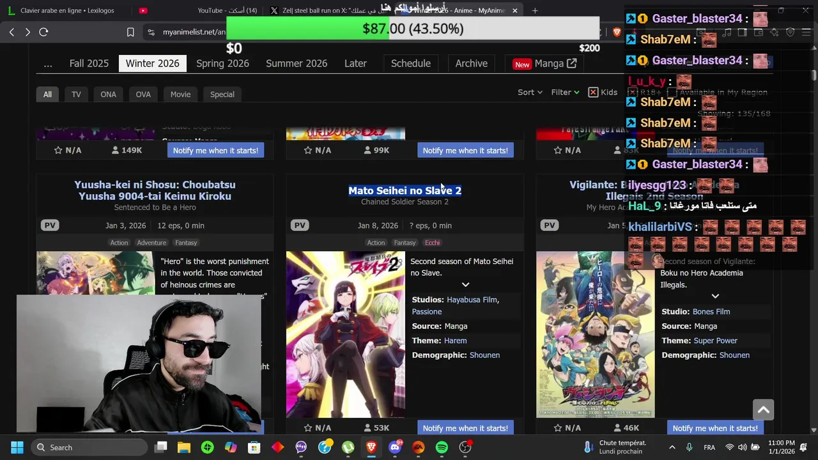Screen dimensions: 818x460
Task: Play the PV of Sentenced to Be a Hero
Action: coord(50,225)
